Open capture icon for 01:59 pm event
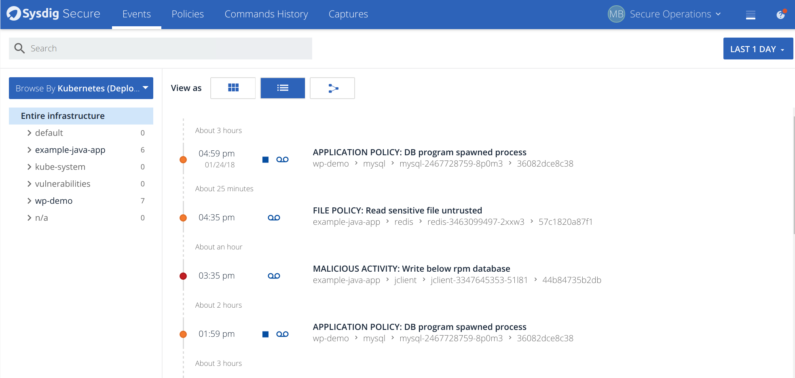The image size is (795, 378). point(282,334)
